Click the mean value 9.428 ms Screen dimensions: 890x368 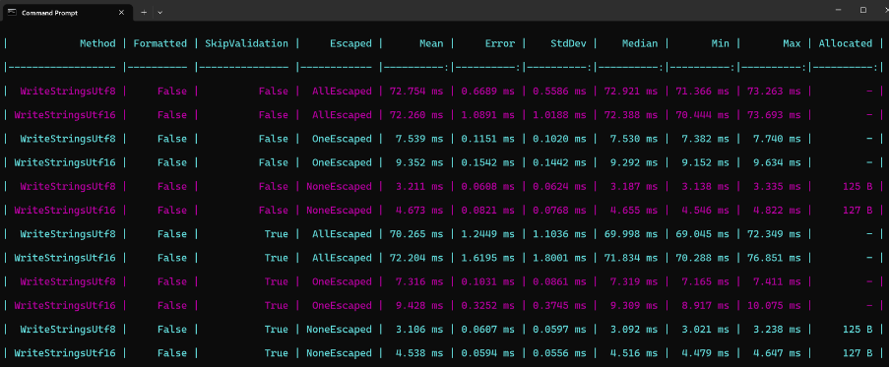pos(419,306)
